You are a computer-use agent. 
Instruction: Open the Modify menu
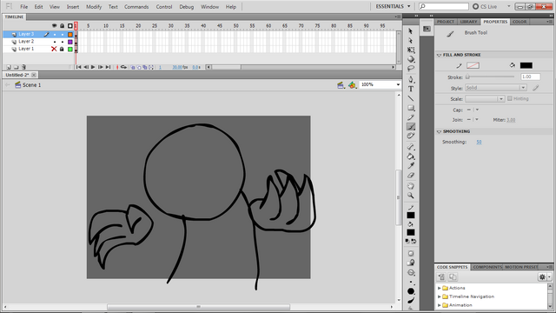(x=94, y=7)
